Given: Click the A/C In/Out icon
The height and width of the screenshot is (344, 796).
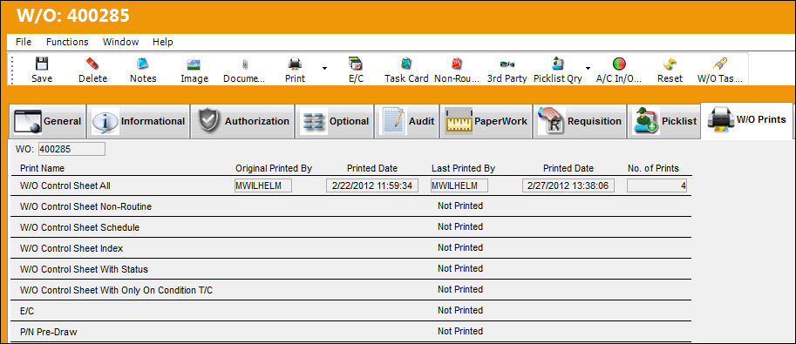Looking at the screenshot, I should tap(619, 64).
